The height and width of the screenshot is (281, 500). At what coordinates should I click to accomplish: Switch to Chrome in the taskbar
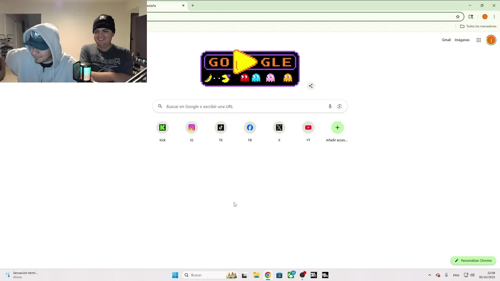point(268,275)
